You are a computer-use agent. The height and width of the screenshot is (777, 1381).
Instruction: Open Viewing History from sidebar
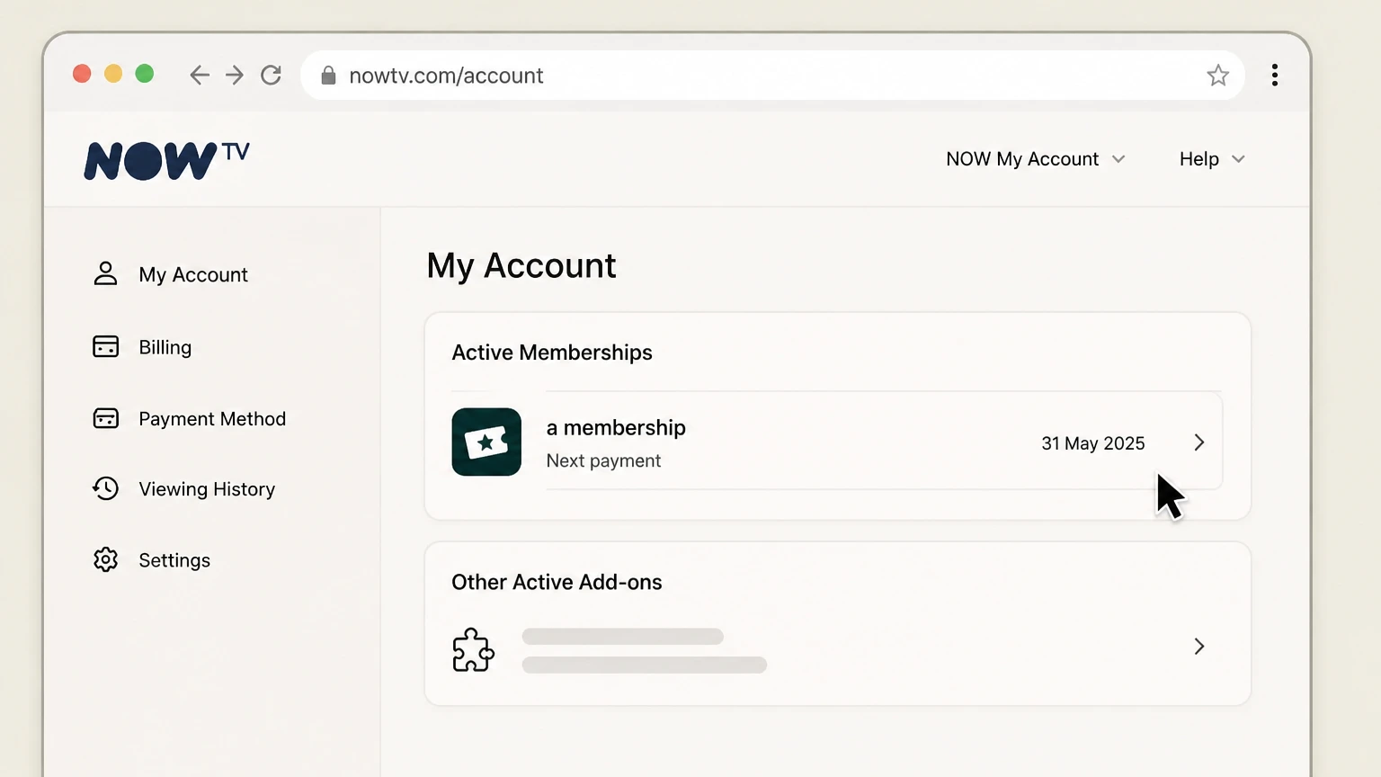pos(184,488)
